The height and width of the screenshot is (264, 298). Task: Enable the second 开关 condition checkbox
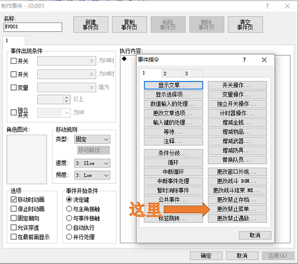(14, 74)
